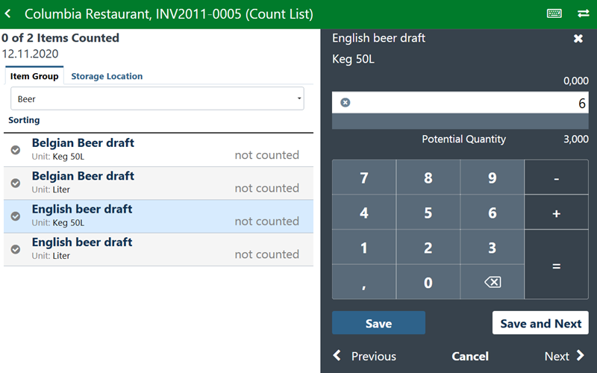Clear the quantity input with X icon

(345, 102)
